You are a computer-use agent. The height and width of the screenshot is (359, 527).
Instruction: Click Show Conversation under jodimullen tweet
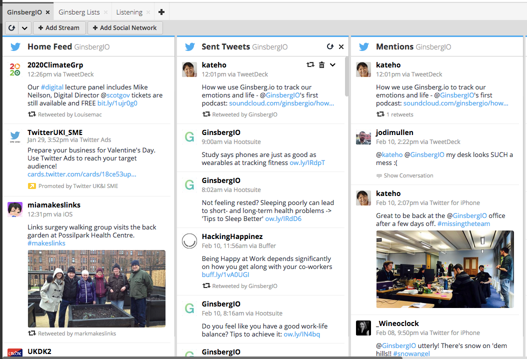click(408, 175)
